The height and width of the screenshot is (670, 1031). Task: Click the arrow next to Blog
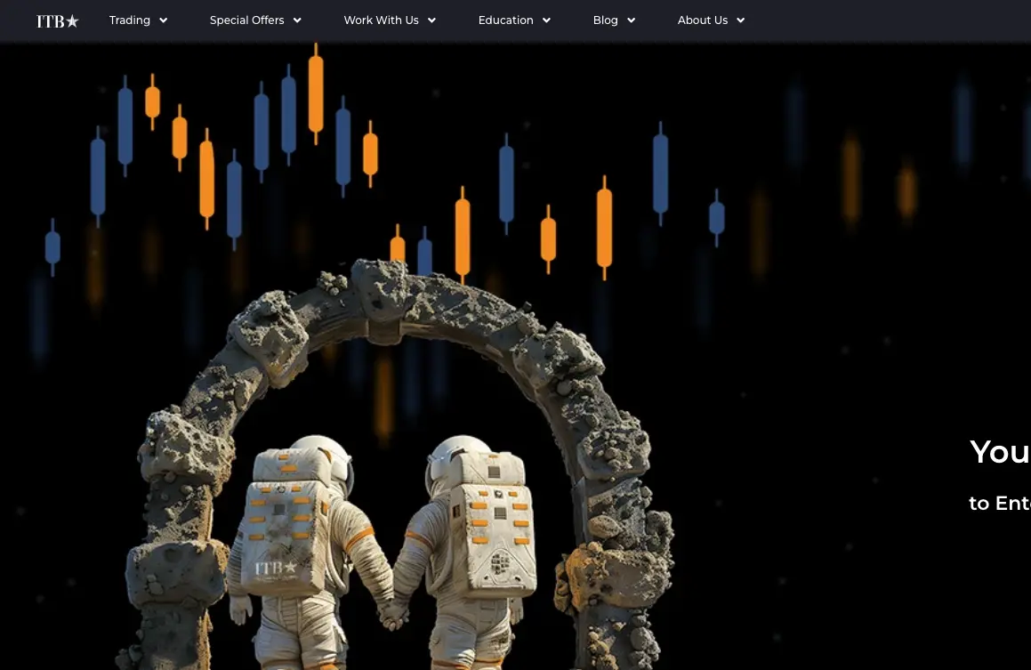point(632,20)
